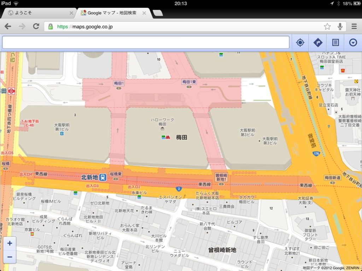Tap the ハローワーク梅田 building icon
Viewport: 362px width, 271px height.
162,128
